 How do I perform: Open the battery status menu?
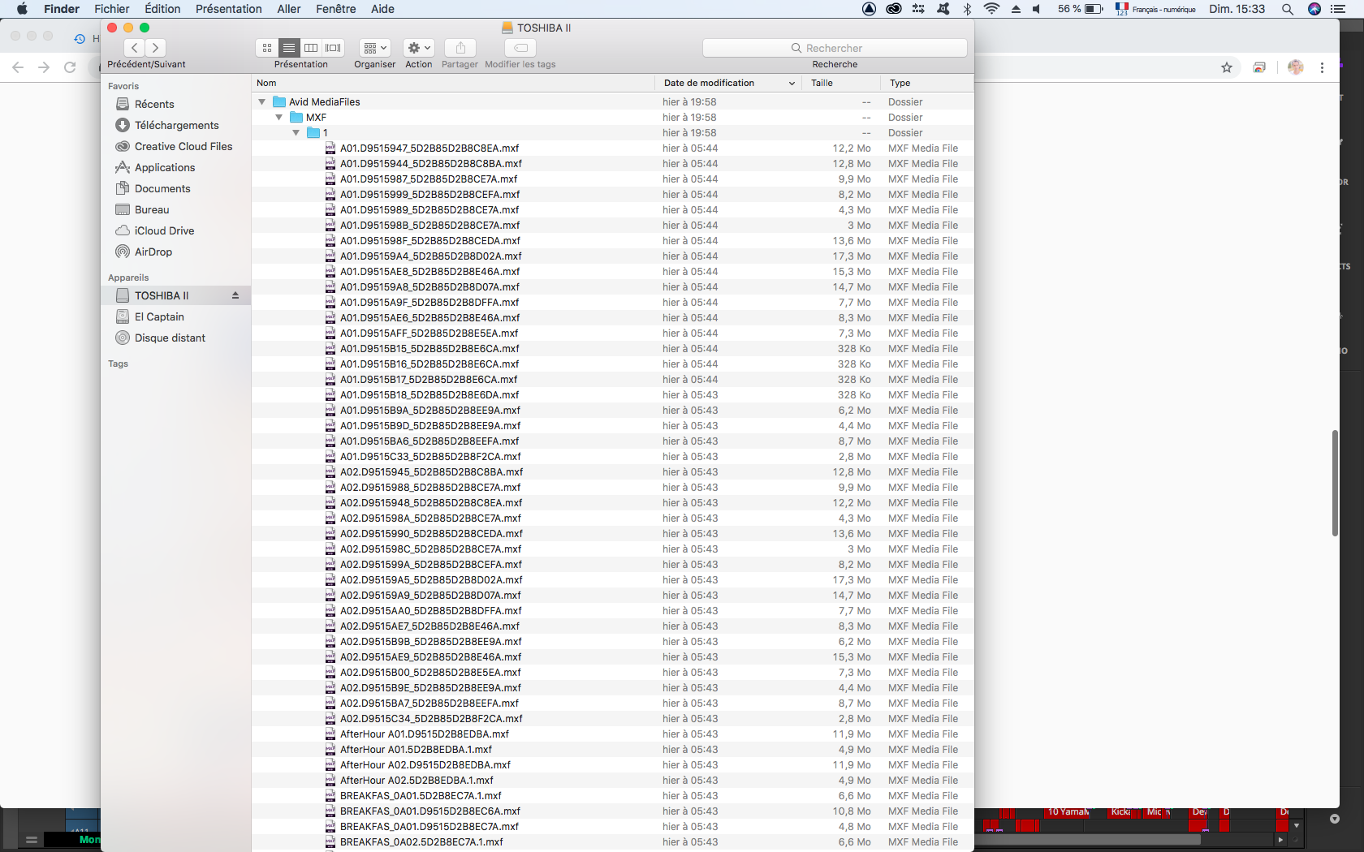(x=1080, y=9)
